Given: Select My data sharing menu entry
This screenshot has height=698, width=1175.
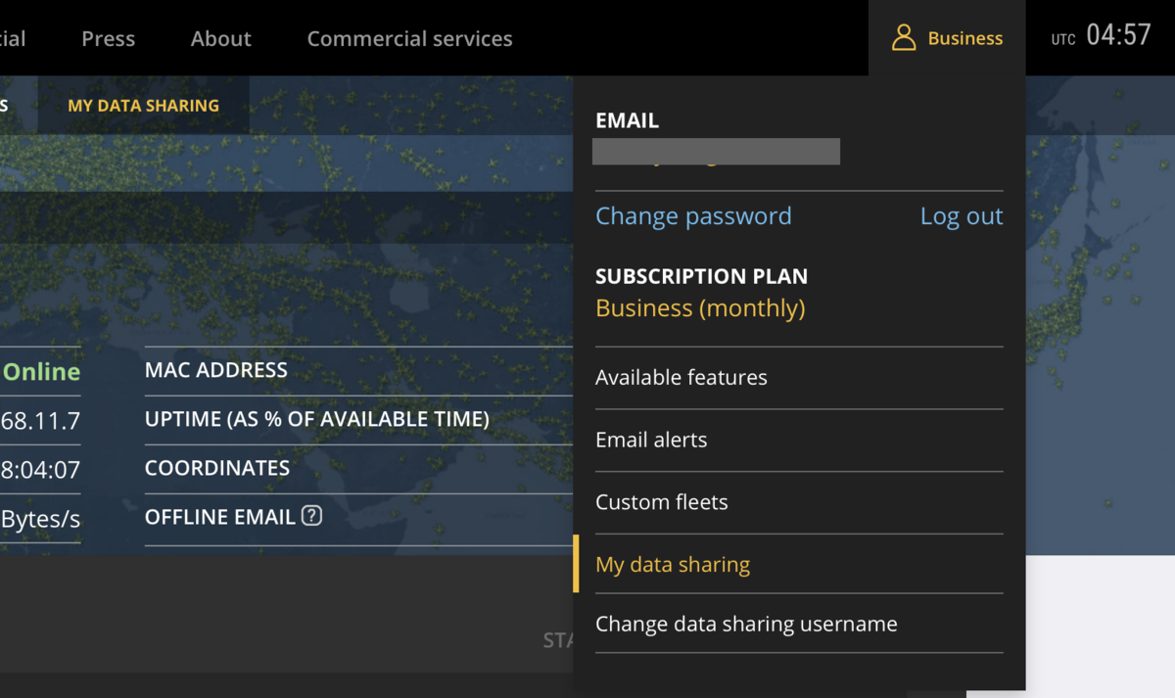Looking at the screenshot, I should pyautogui.click(x=799, y=565).
